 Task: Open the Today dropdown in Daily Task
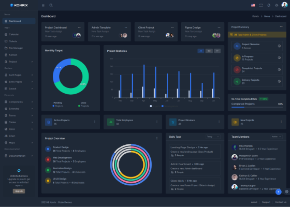click(x=213, y=137)
